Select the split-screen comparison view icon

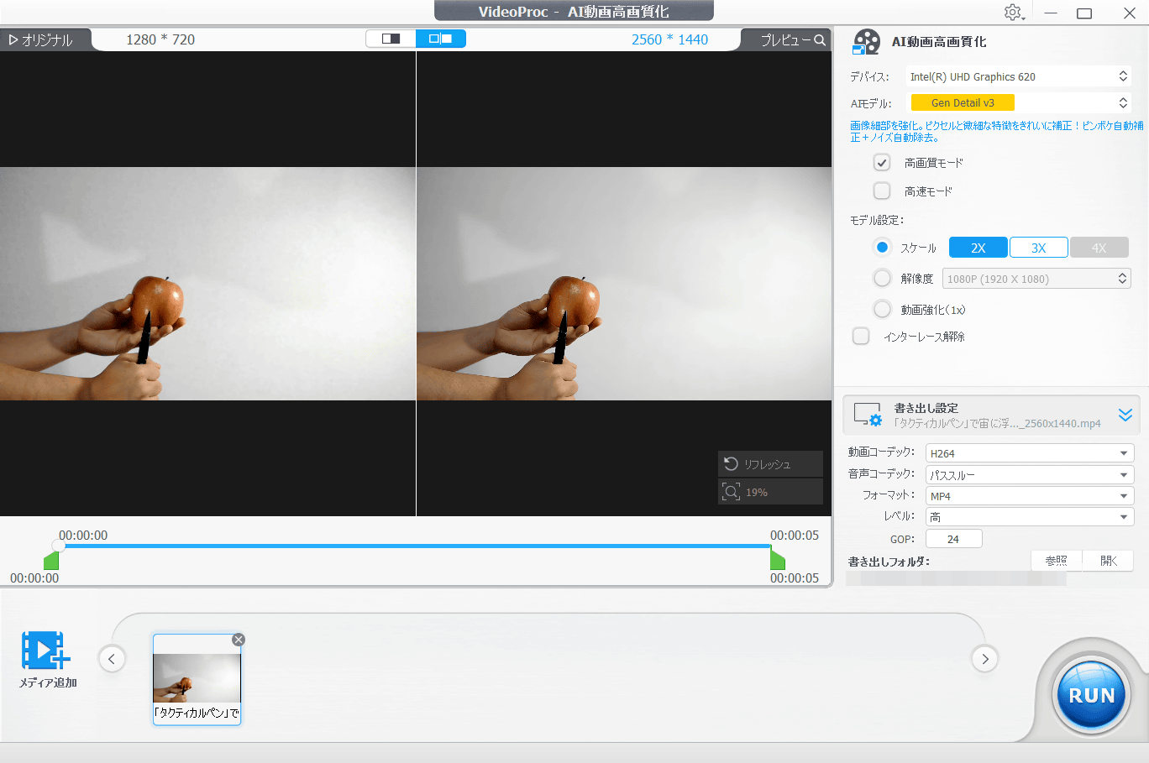click(x=391, y=39)
